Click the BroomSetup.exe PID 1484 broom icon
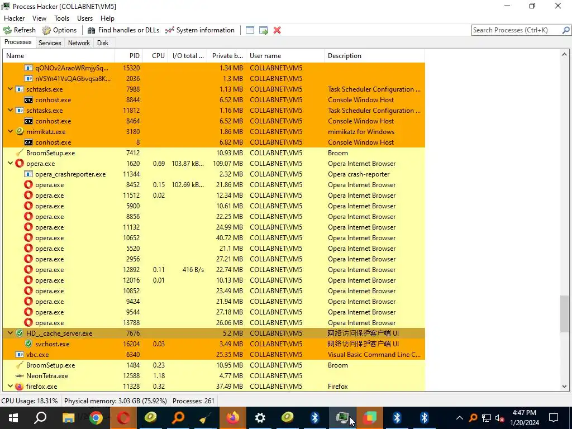This screenshot has height=429, width=572. (20, 365)
